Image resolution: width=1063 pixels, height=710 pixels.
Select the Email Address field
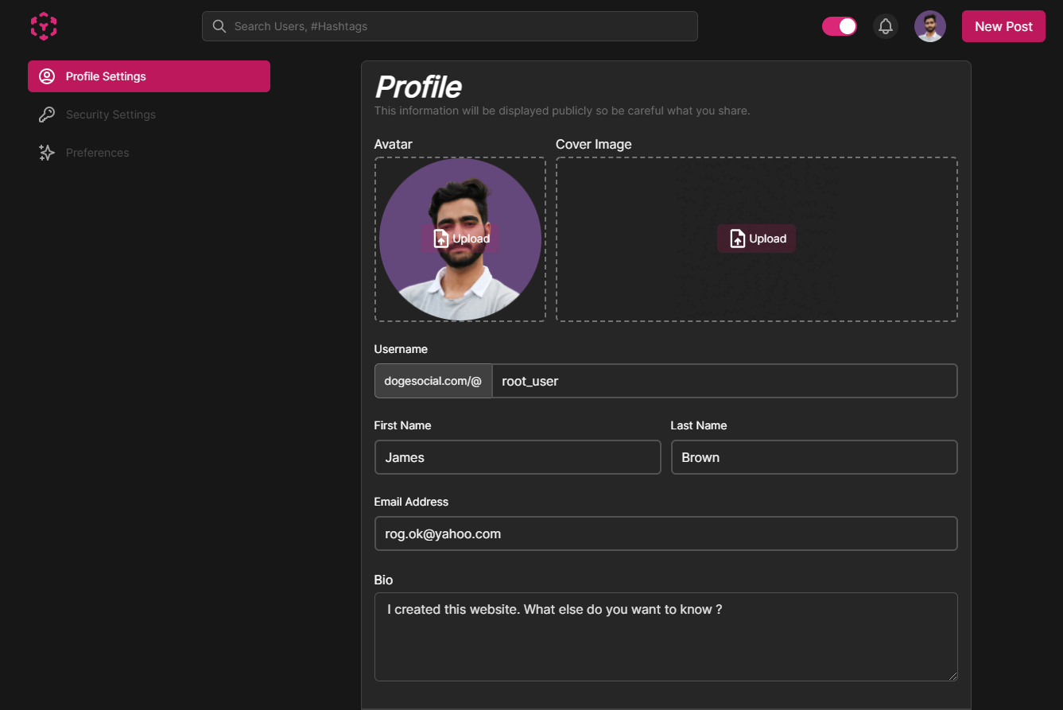click(x=665, y=533)
